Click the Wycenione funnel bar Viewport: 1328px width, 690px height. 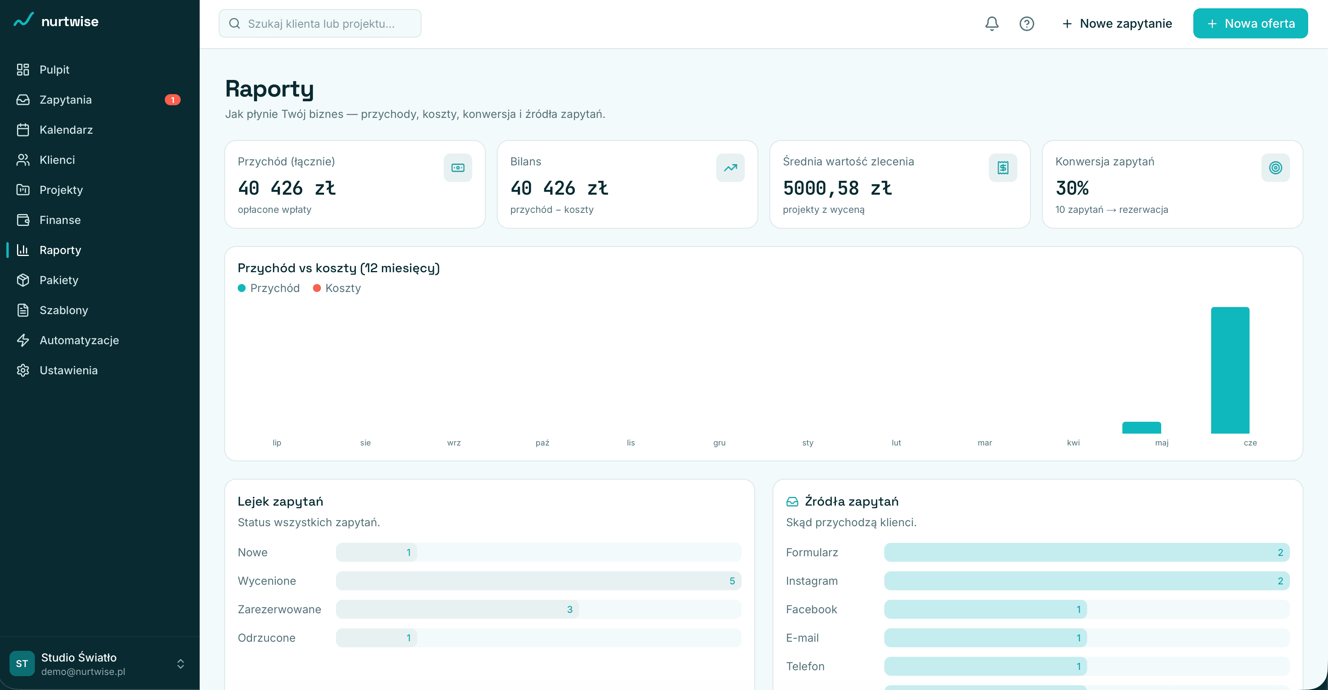tap(538, 581)
